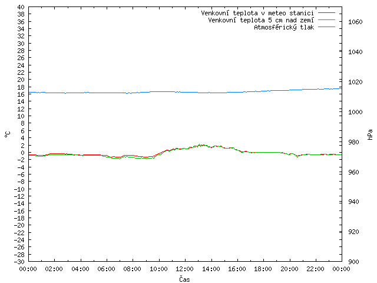Click the '-20' temperature axis label
Image resolution: width=377 pixels, height=283 pixels.
pyautogui.click(x=19, y=225)
